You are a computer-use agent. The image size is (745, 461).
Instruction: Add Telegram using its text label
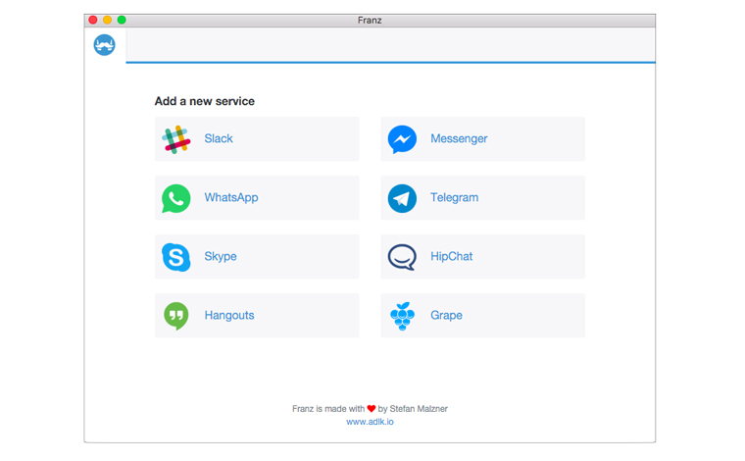454,198
